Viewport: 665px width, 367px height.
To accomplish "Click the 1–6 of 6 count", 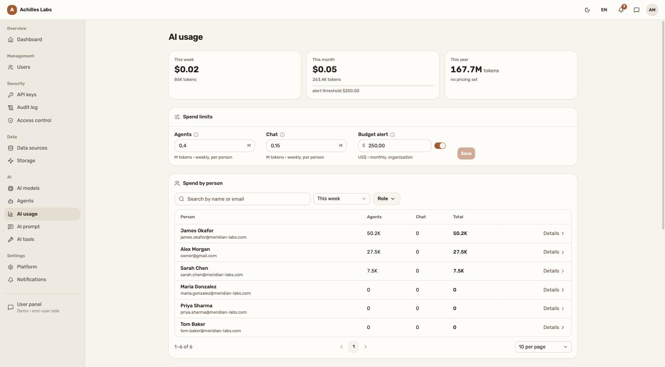I will 183,347.
